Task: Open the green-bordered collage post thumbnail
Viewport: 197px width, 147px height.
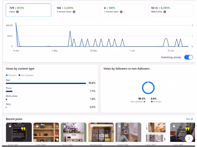Action: coord(73,132)
